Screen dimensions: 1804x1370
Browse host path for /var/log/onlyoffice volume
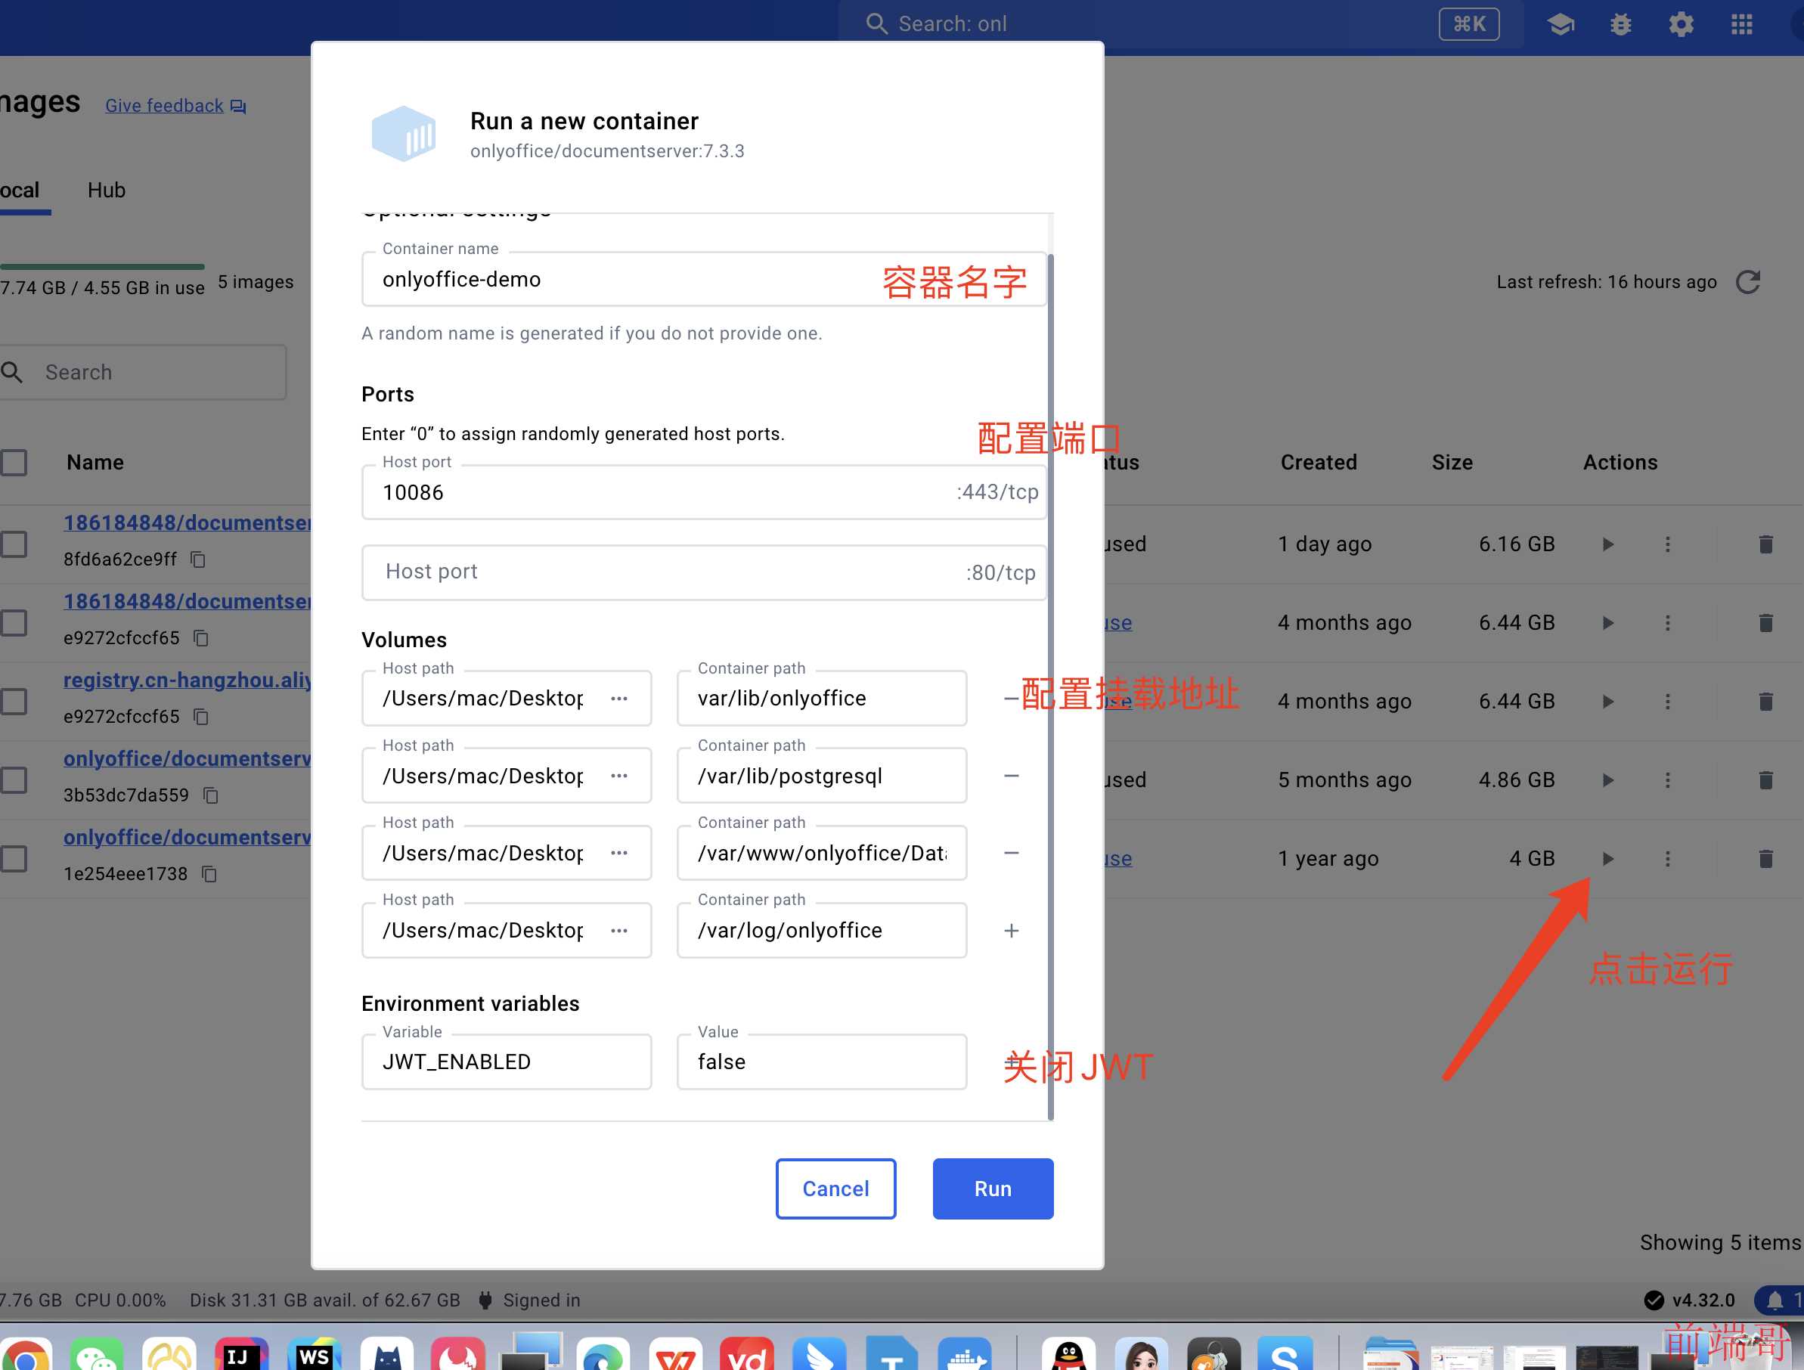pyautogui.click(x=619, y=931)
